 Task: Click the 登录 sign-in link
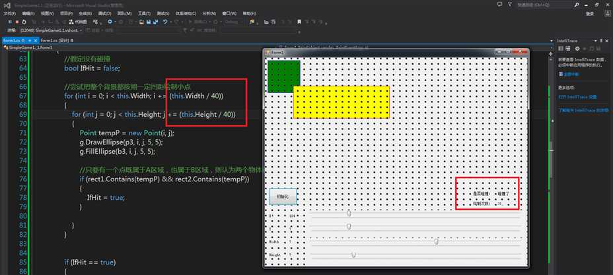click(x=590, y=13)
